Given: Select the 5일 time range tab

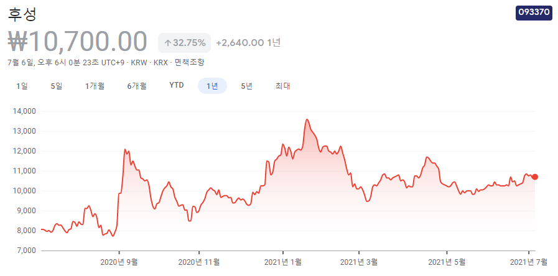Looking at the screenshot, I should (57, 86).
